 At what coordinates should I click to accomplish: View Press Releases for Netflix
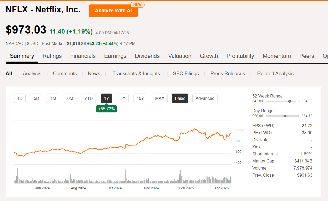coord(227,73)
